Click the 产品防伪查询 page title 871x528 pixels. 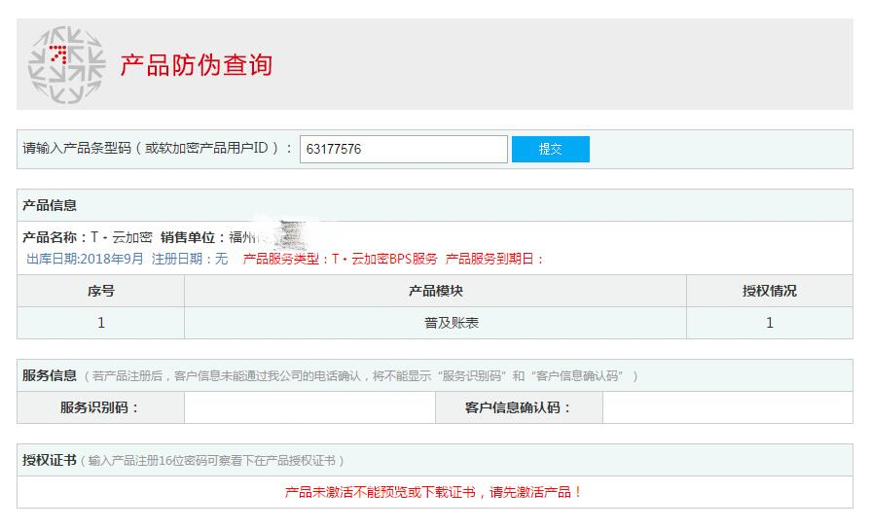pyautogui.click(x=196, y=65)
